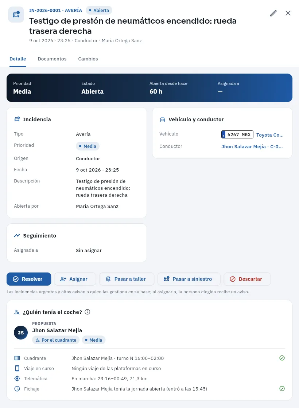Click the Descartar button
The height and width of the screenshot is (408, 299).
click(x=247, y=279)
